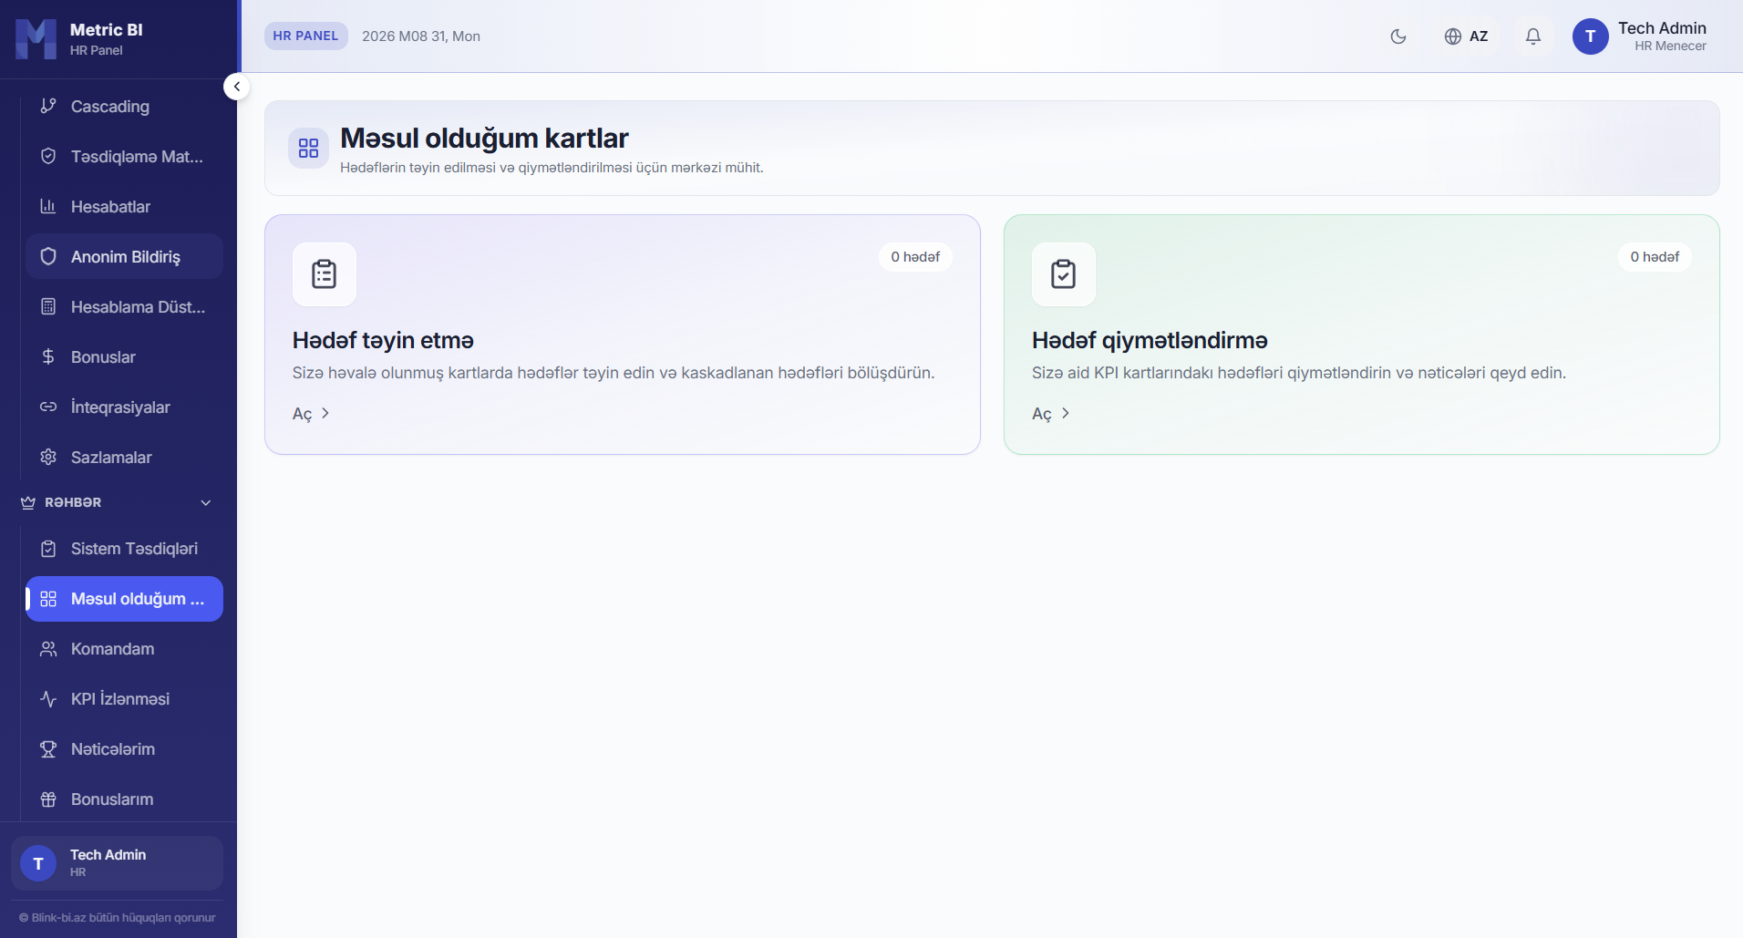
Task: Click the Nəticələrim trophy icon
Action: click(x=48, y=749)
